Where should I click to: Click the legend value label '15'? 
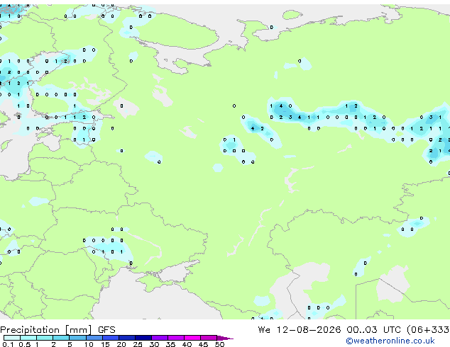pyautogui.click(x=105, y=344)
